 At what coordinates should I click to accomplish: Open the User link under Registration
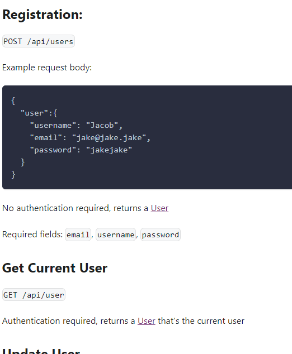point(159,208)
